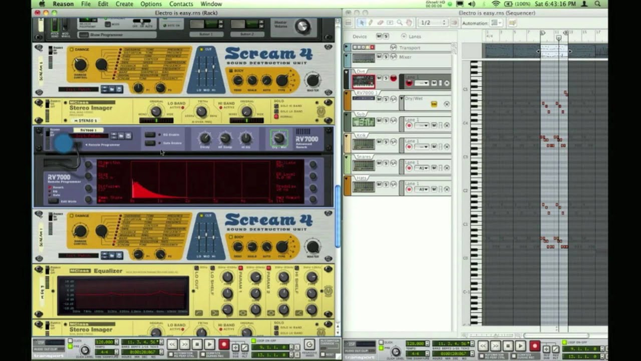
Task: Open the snap value 1/2 dropdown
Action: (433, 23)
